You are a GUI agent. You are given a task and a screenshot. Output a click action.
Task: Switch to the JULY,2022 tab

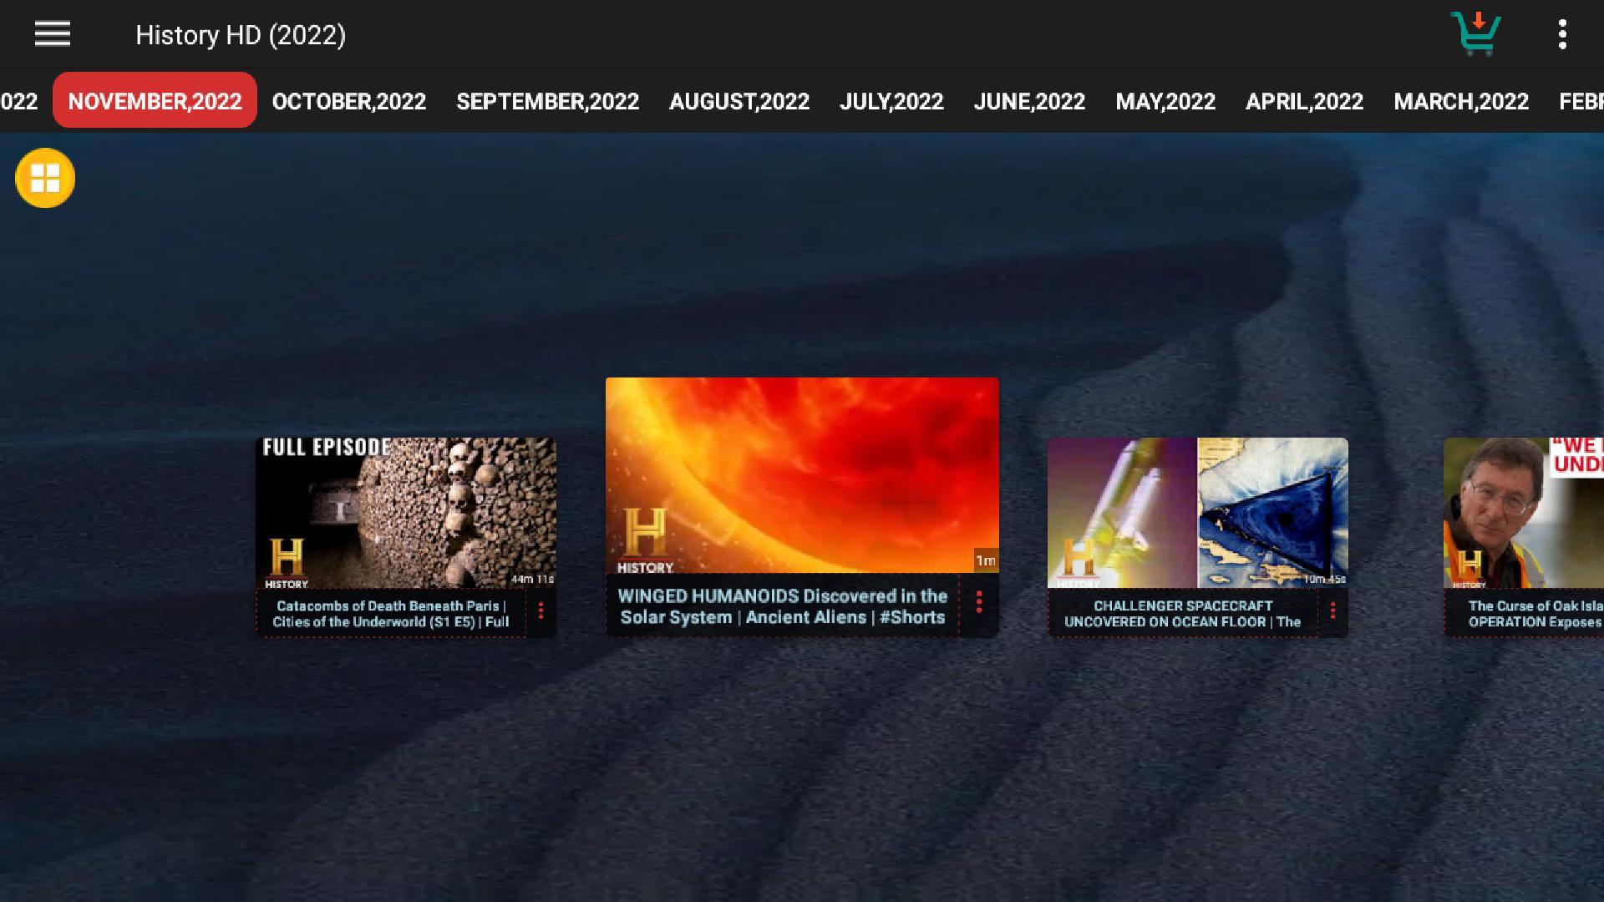pyautogui.click(x=891, y=101)
